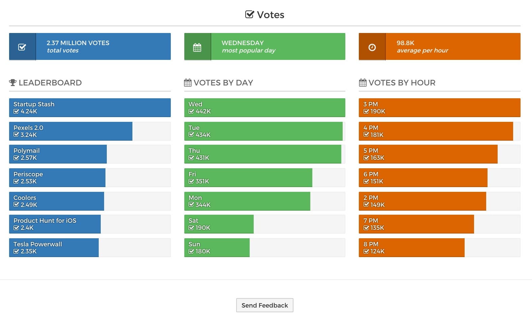Click the Send Feedback button

pyautogui.click(x=264, y=305)
